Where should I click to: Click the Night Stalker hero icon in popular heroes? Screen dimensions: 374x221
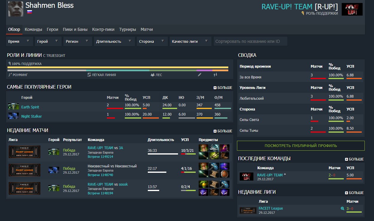point(13,116)
